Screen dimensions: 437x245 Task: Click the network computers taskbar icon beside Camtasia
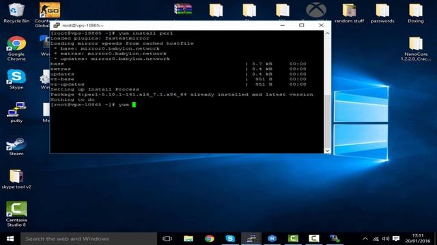point(335,239)
